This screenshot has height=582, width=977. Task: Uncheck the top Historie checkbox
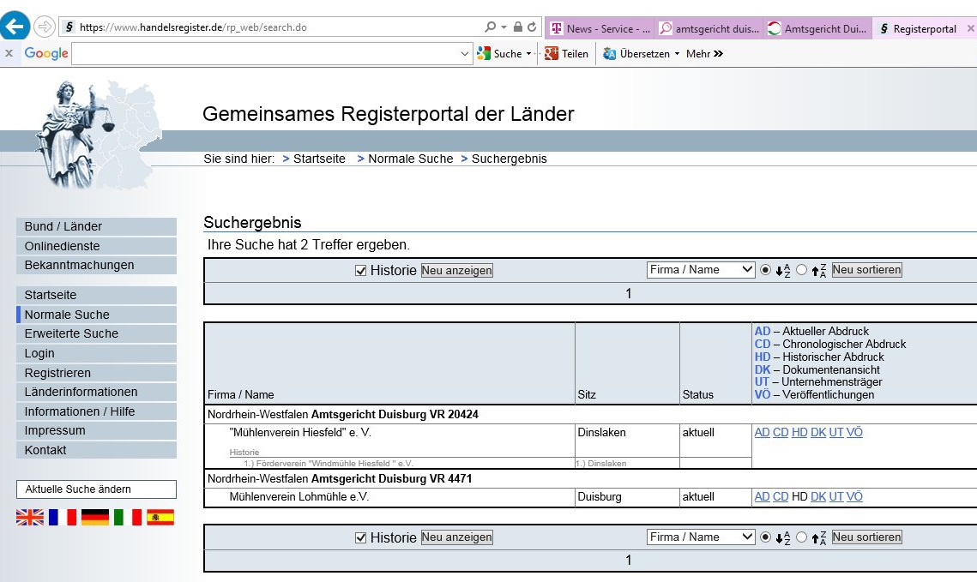click(361, 270)
